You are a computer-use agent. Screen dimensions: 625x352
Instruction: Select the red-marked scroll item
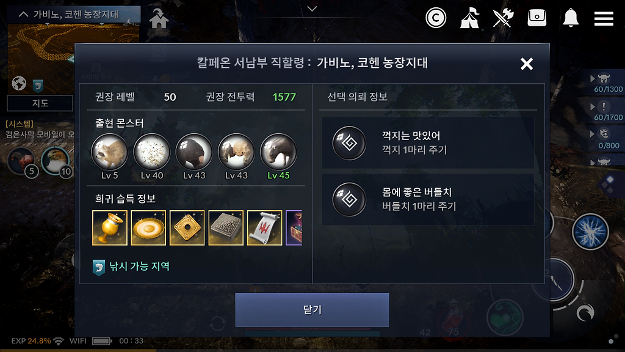click(x=265, y=228)
